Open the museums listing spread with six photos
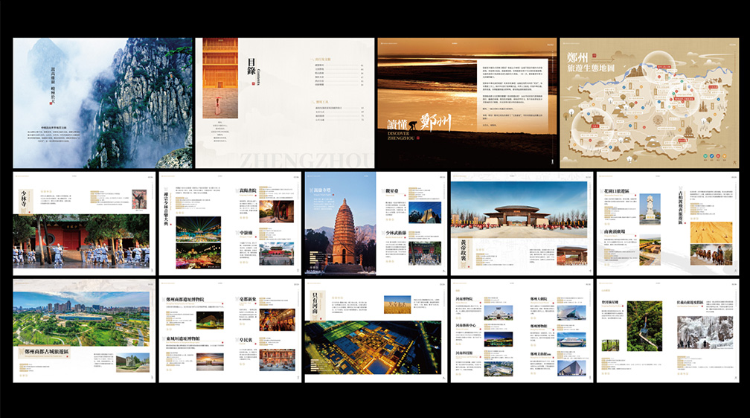This screenshot has height=418, width=750. click(522, 331)
